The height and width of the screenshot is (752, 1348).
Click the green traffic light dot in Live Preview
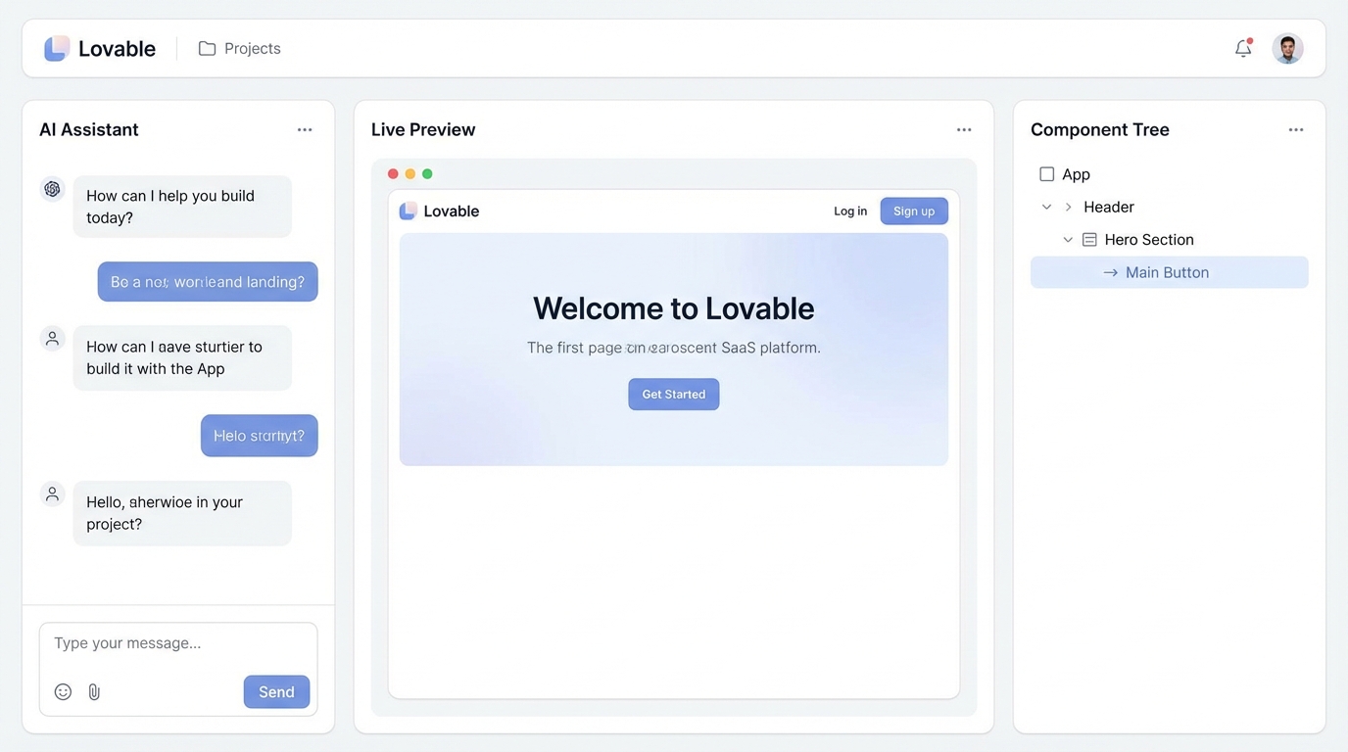point(426,173)
